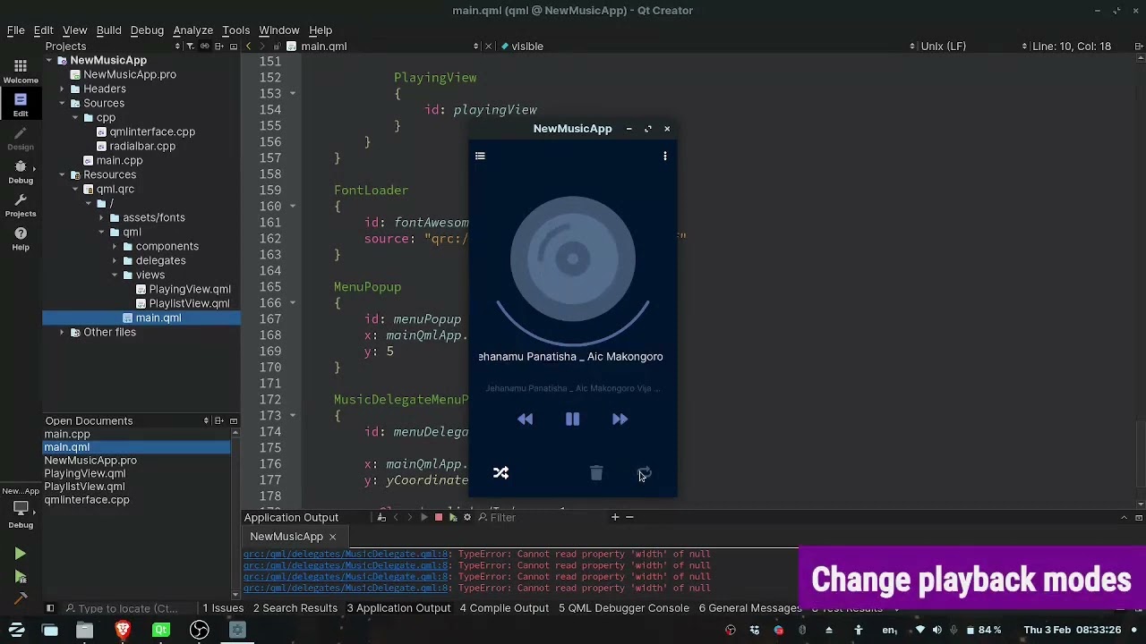Go forward in editor navigation history
The image size is (1146, 644).
tap(263, 47)
